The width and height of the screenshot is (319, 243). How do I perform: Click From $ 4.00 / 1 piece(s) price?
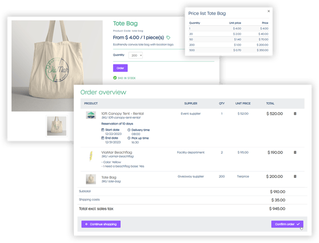click(x=138, y=37)
